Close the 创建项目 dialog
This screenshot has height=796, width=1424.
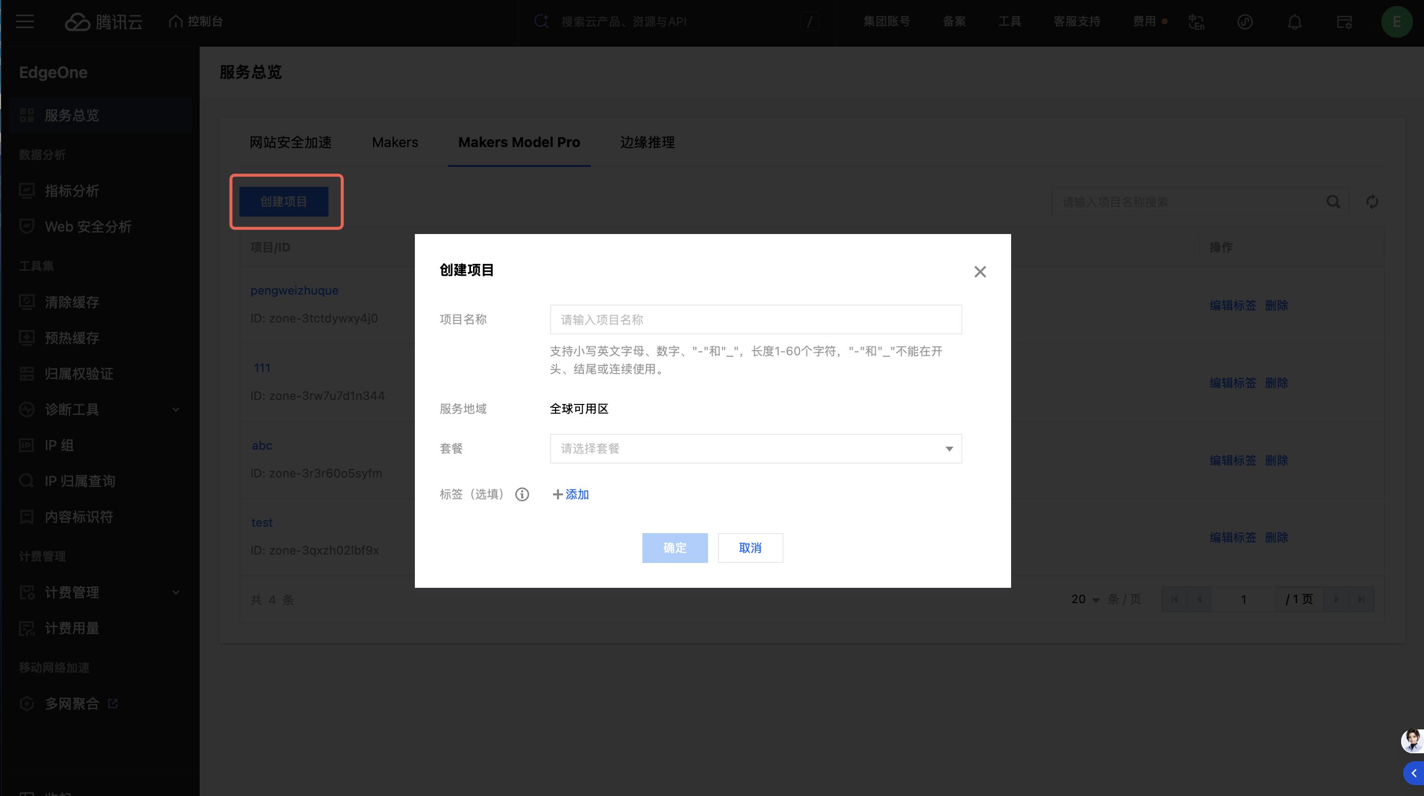coord(980,271)
